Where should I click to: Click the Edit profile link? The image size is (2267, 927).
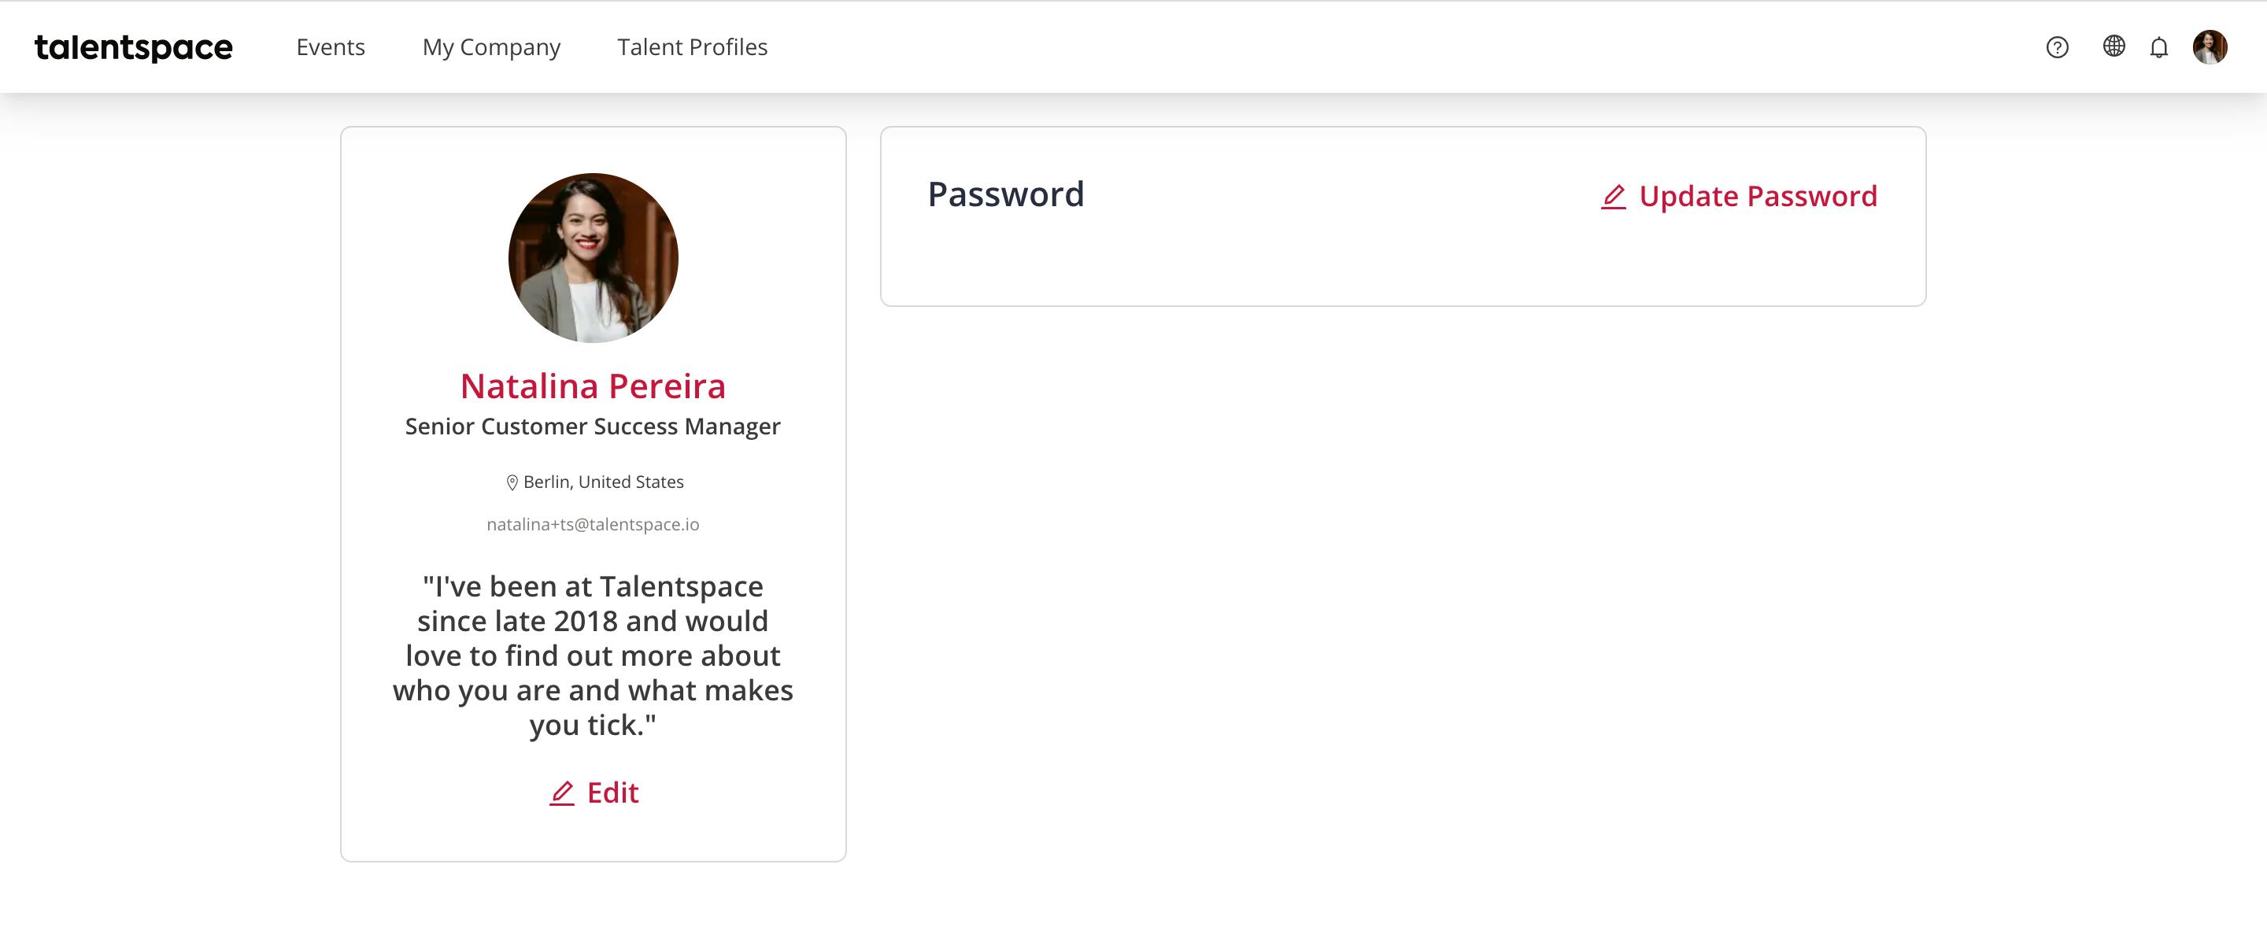point(594,793)
